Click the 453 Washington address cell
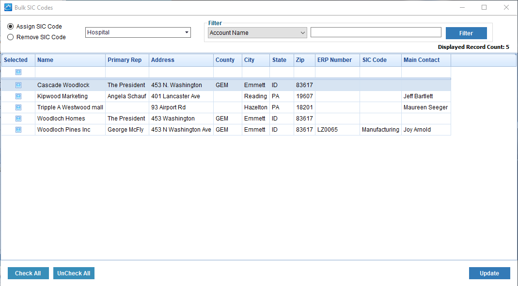The height and width of the screenshot is (286, 518). [181, 119]
